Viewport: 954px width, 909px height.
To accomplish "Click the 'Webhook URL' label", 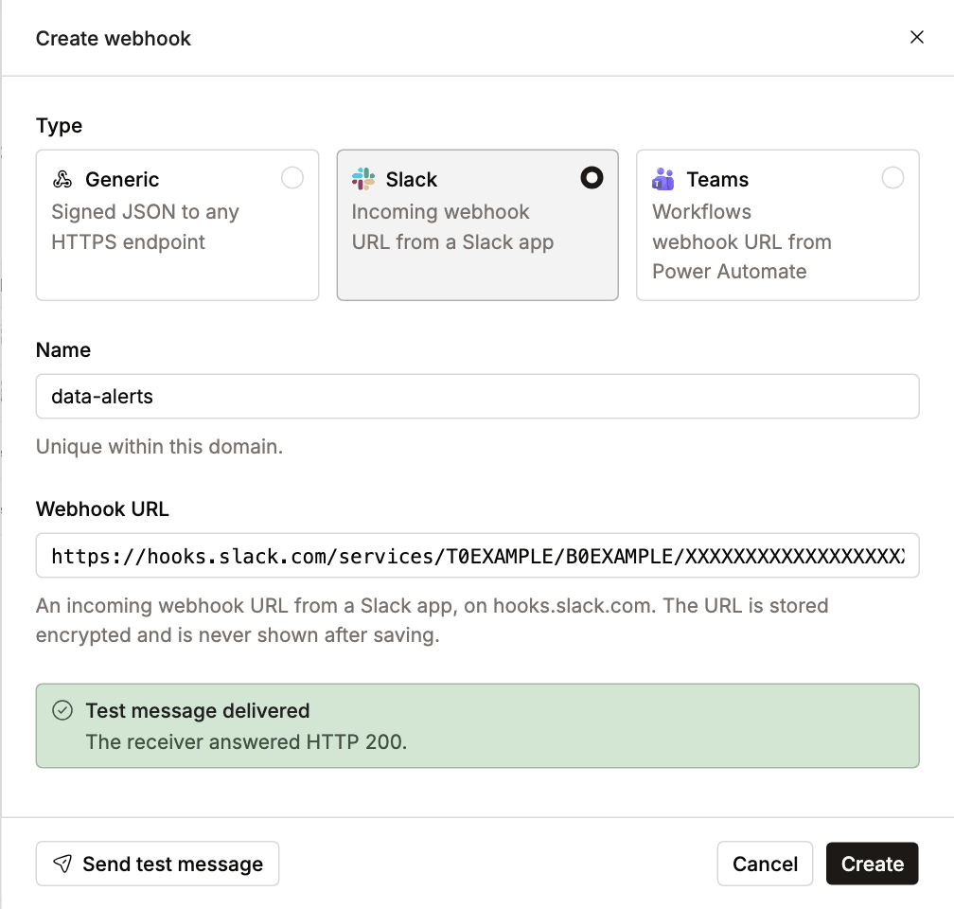I will point(102,509).
